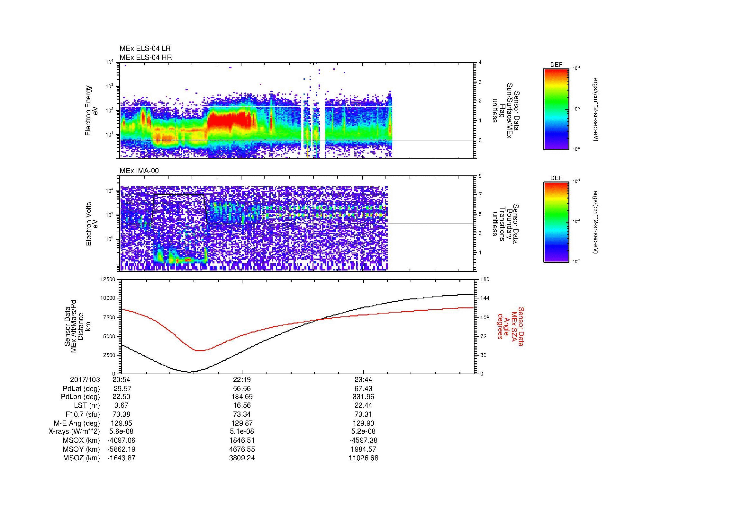752x531 pixels.
Task: Click the time tick '22:19'
Action: [242, 380]
